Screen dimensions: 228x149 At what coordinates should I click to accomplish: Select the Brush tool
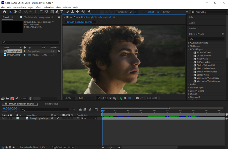pyautogui.click(x=68, y=12)
